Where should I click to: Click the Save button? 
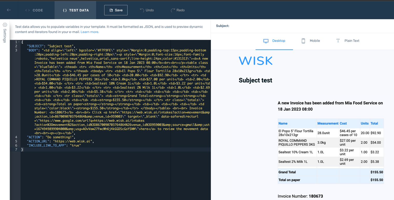click(116, 10)
